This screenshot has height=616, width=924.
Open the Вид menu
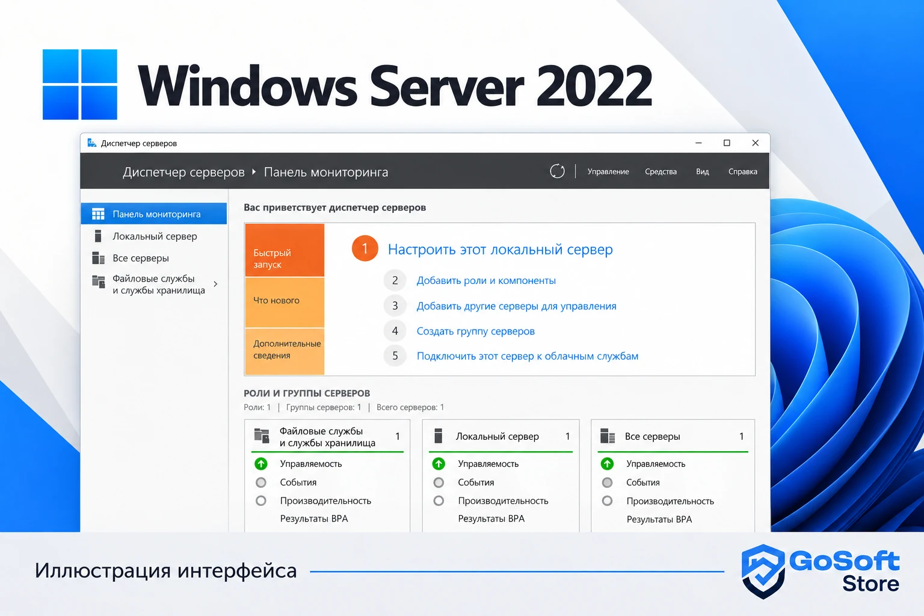click(x=703, y=171)
